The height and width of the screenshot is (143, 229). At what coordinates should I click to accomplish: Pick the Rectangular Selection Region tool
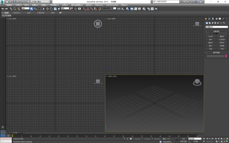39,9
